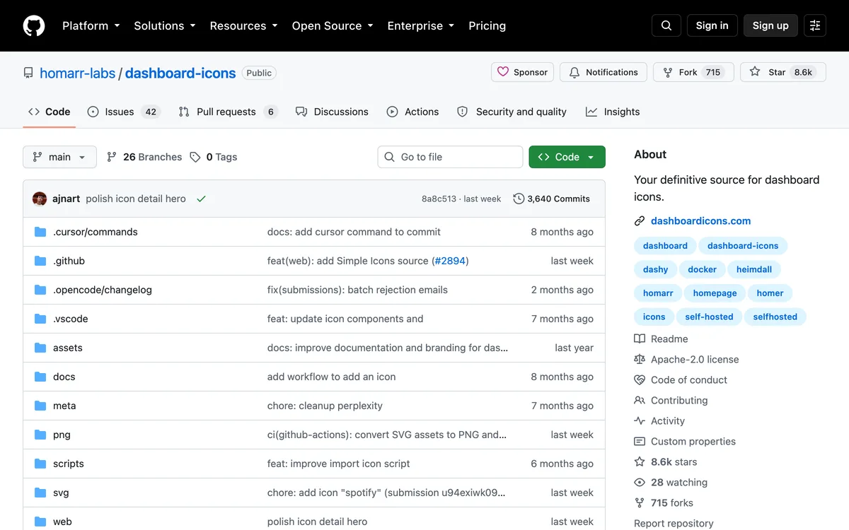Click the link icon beside dashboardicons.com
The width and height of the screenshot is (849, 530).
[640, 220]
